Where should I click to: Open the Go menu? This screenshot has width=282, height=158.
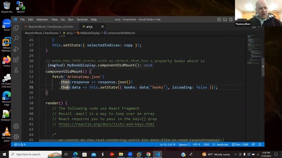pyautogui.click(x=63, y=19)
